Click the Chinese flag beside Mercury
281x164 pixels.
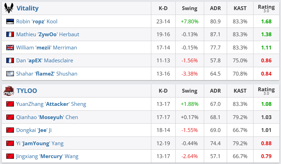tap(10, 156)
